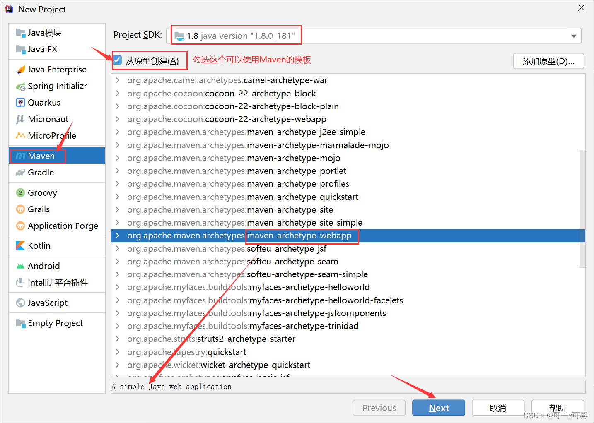Click the Next button
This screenshot has width=594, height=423.
[439, 408]
